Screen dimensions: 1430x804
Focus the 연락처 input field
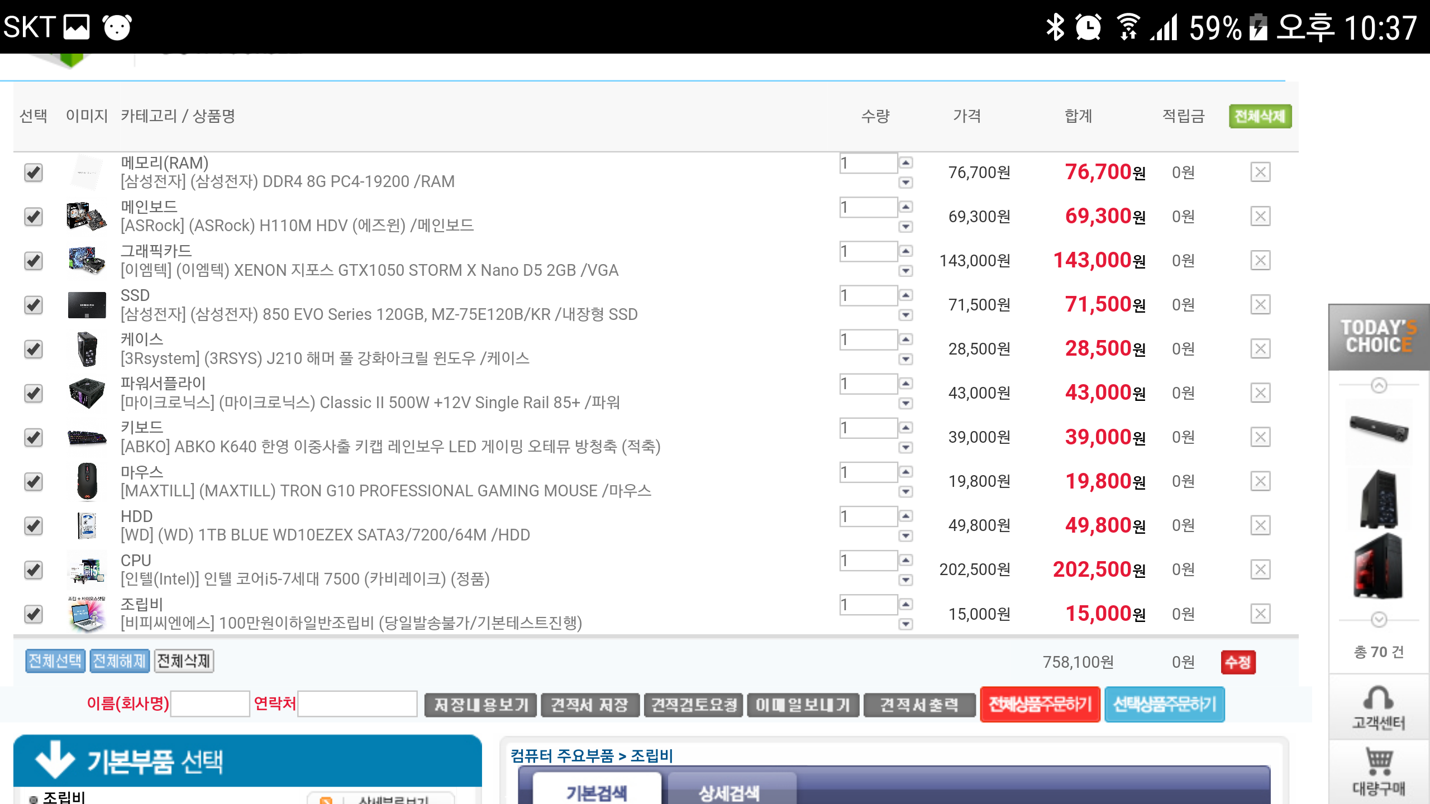pos(357,703)
